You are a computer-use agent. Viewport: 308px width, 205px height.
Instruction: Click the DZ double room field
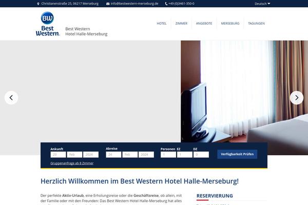tap(201, 155)
